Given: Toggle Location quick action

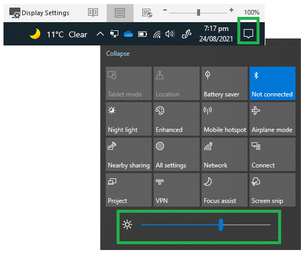Looking at the screenshot, I should (x=177, y=83).
